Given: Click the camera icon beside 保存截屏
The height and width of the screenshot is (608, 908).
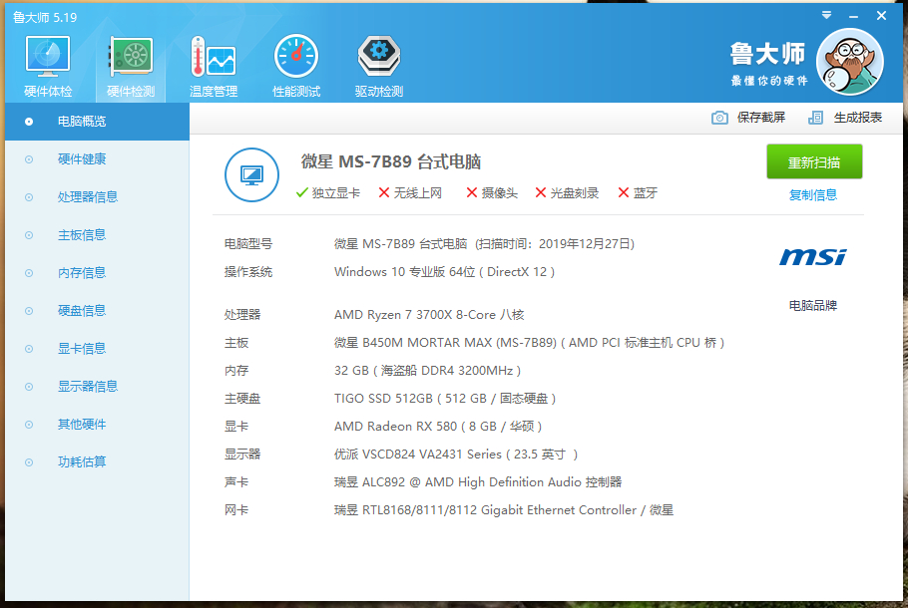Looking at the screenshot, I should 719,118.
